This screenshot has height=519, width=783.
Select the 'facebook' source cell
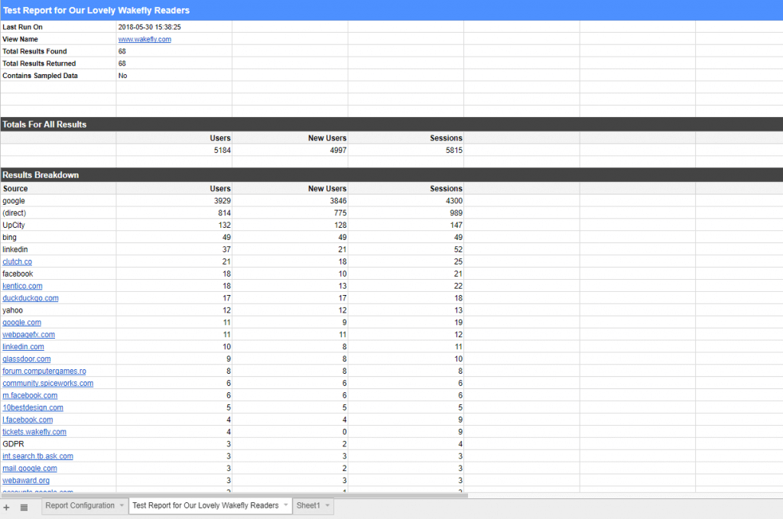tap(58, 274)
